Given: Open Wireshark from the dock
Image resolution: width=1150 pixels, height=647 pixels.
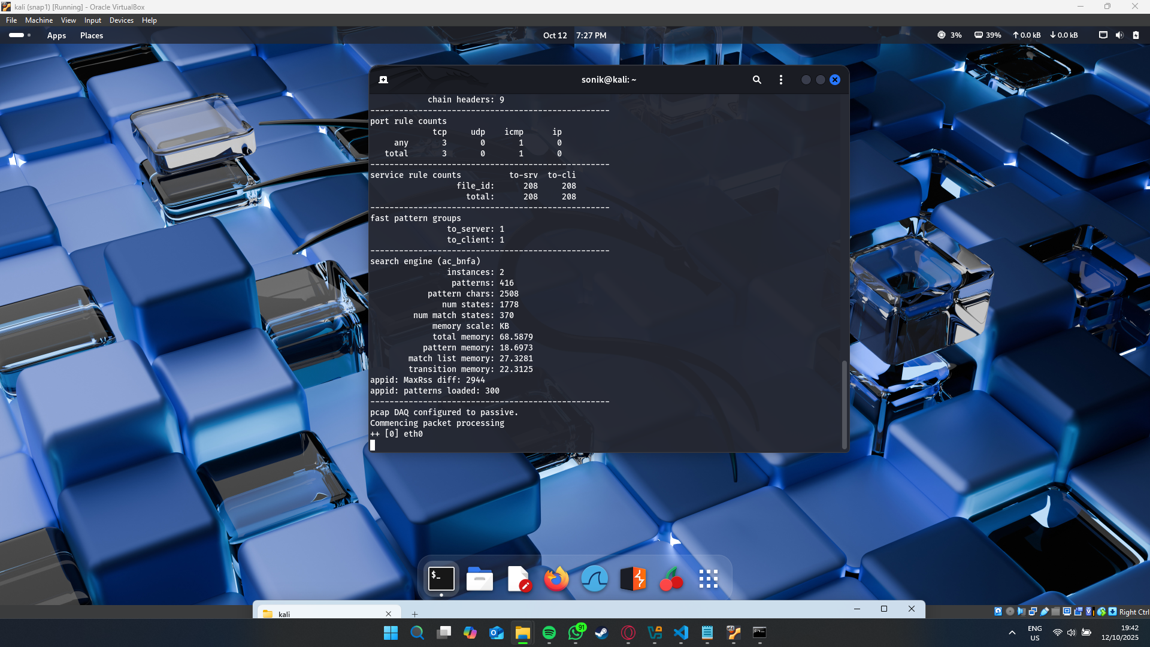Looking at the screenshot, I should coord(595,579).
